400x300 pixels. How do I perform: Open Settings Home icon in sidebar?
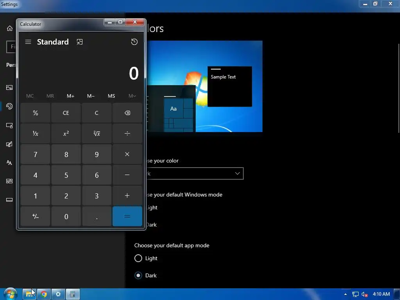coord(9,28)
